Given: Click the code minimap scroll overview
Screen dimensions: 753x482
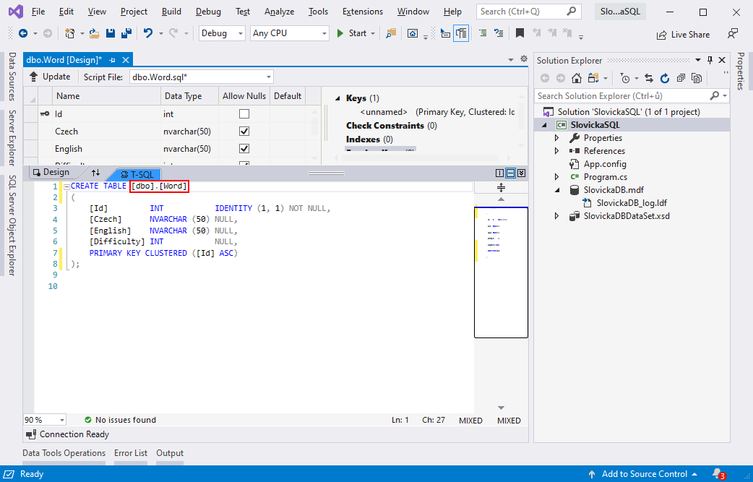Looking at the screenshot, I should tap(501, 272).
